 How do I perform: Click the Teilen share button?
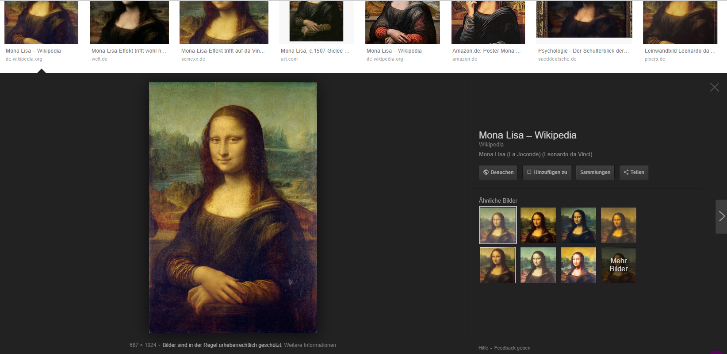634,172
